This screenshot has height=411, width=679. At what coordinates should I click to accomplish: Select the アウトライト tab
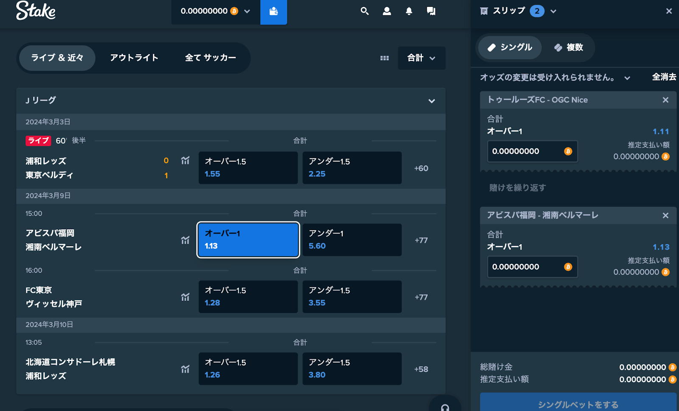tap(134, 58)
